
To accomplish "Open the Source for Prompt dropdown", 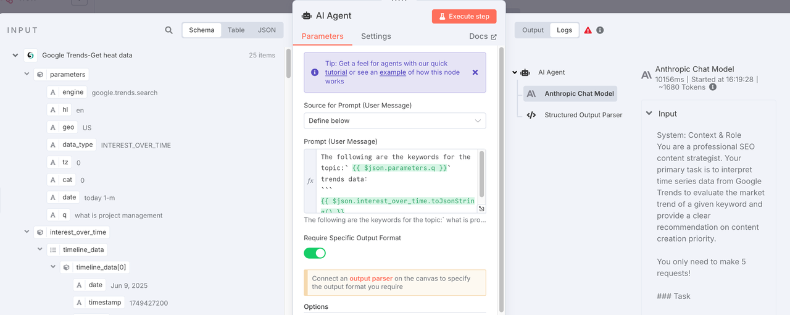I will [x=395, y=120].
